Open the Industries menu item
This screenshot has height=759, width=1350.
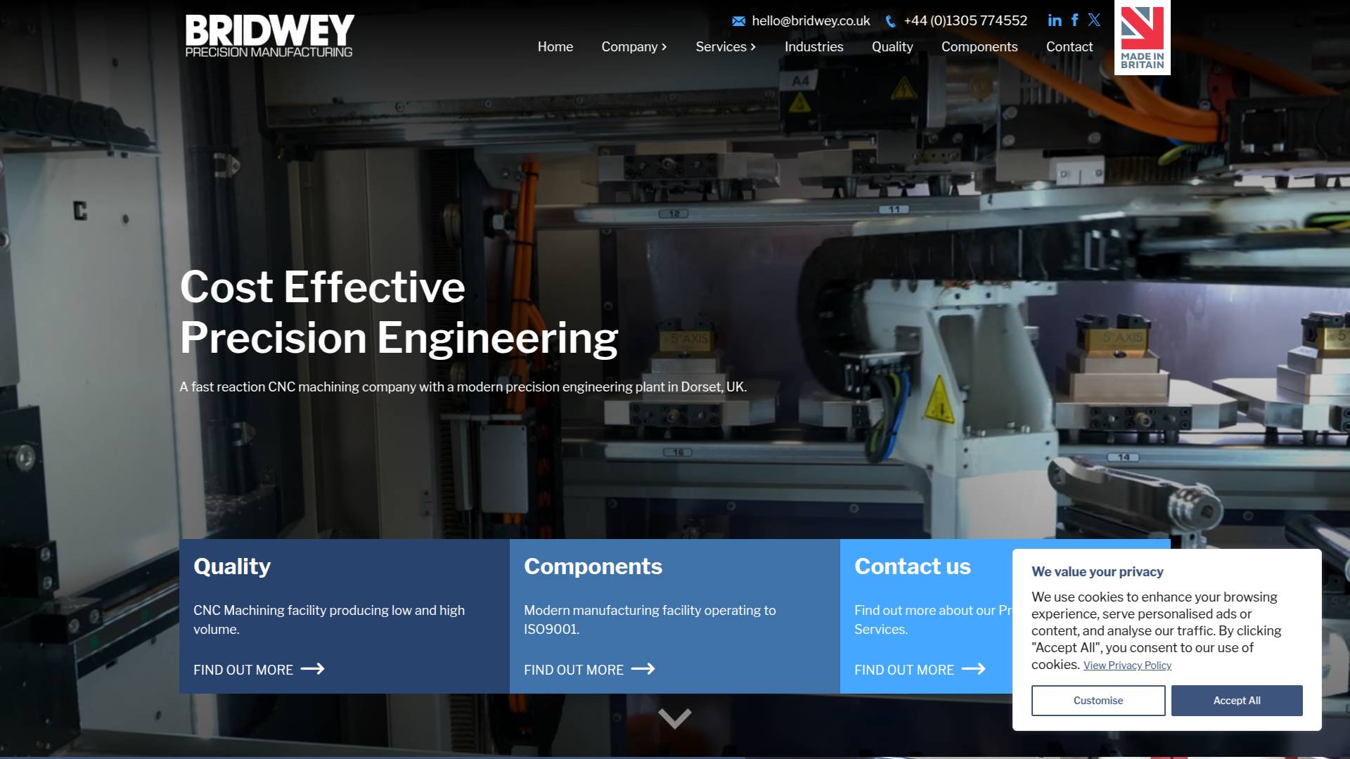(x=814, y=47)
